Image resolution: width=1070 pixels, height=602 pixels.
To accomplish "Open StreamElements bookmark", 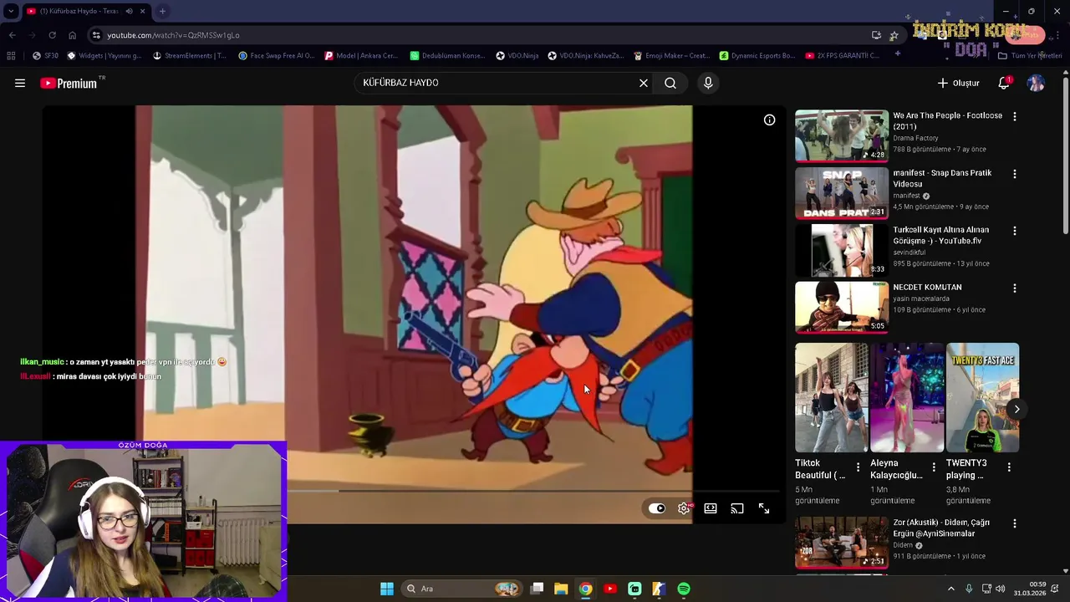I will click(x=190, y=56).
